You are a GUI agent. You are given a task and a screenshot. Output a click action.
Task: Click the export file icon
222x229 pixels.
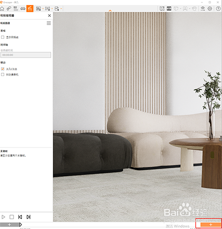57,8
